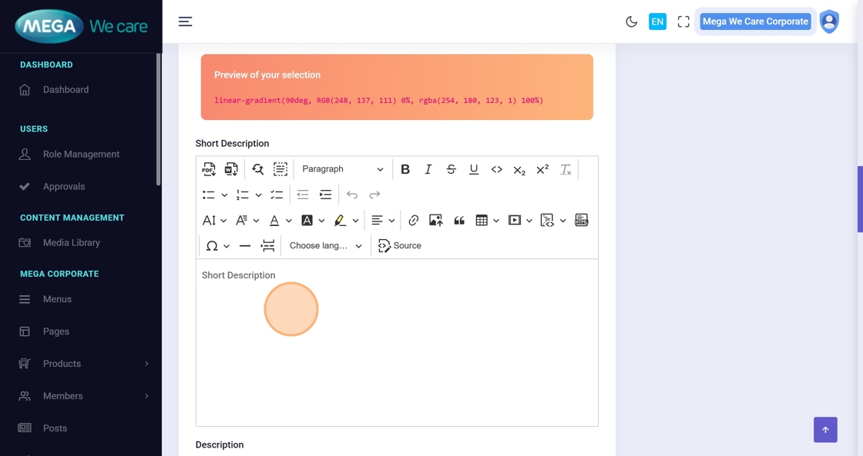Viewport: 863px width, 456px height.
Task: Insert a block quote
Action: pos(459,221)
